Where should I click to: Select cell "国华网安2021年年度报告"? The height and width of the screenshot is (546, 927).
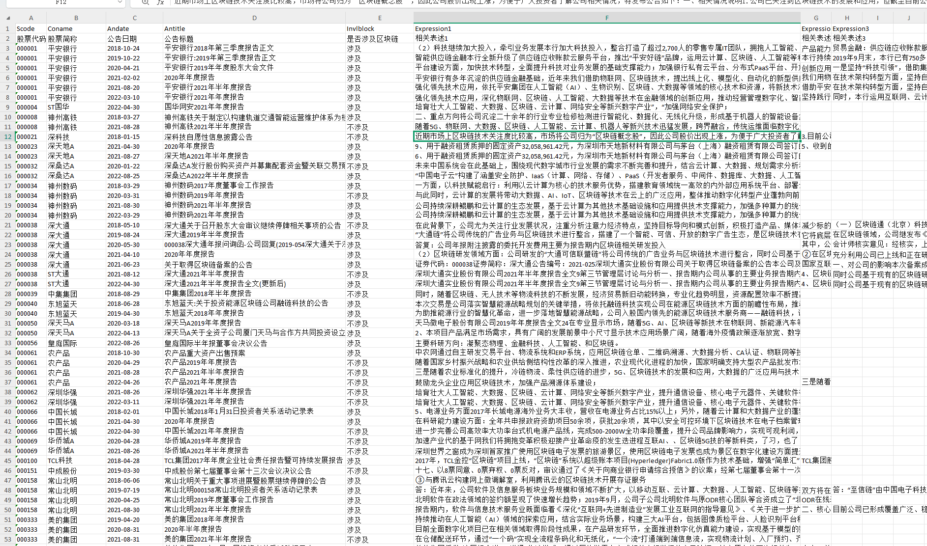point(254,107)
